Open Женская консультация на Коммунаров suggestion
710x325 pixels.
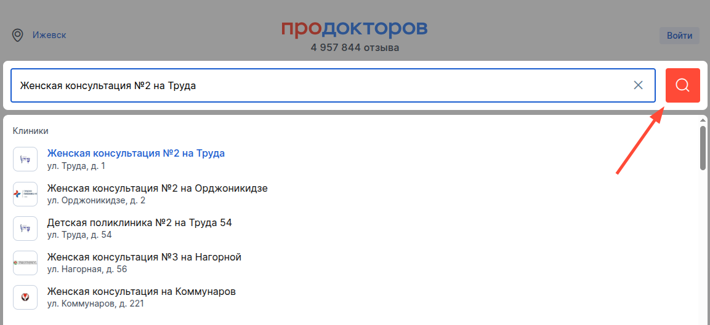(141, 292)
